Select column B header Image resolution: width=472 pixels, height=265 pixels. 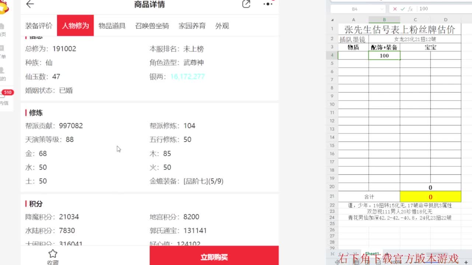pos(384,20)
